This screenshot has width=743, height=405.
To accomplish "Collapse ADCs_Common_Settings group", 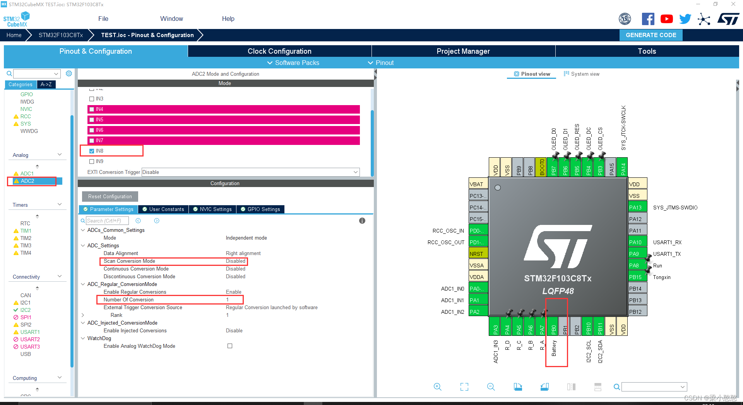I will pyautogui.click(x=83, y=230).
